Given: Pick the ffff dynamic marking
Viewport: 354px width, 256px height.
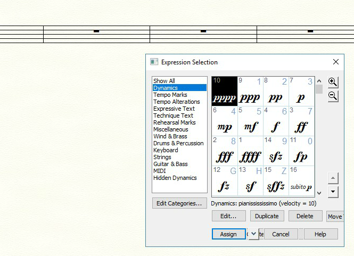Looking at the screenshot, I should (x=250, y=151).
